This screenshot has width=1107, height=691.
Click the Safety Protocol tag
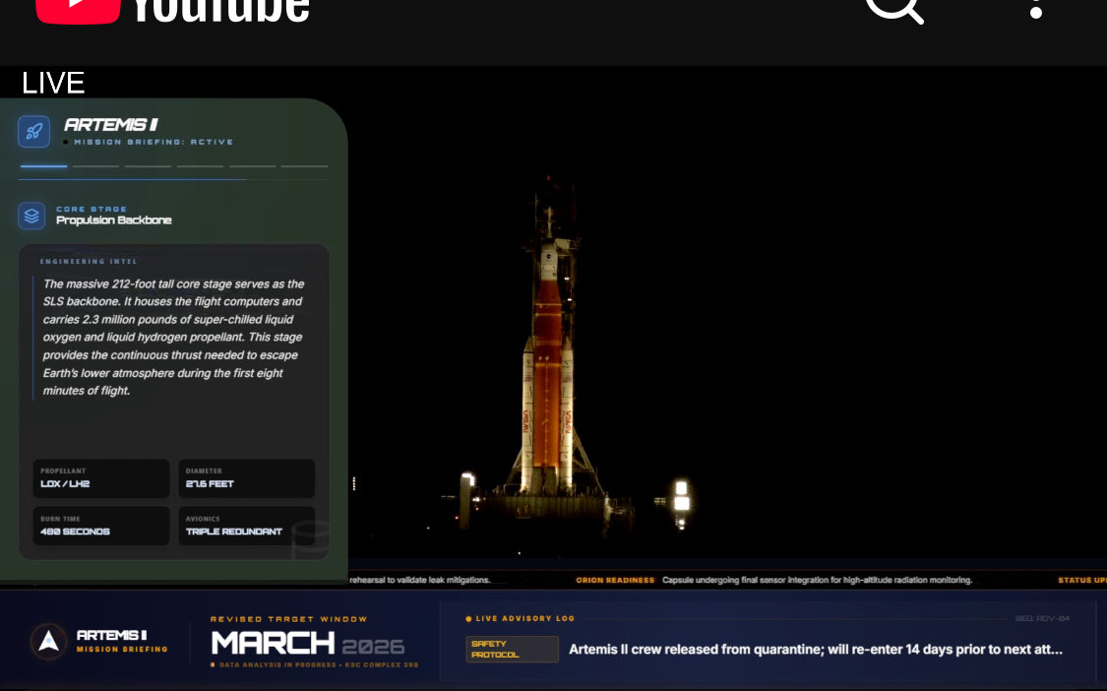click(x=512, y=649)
